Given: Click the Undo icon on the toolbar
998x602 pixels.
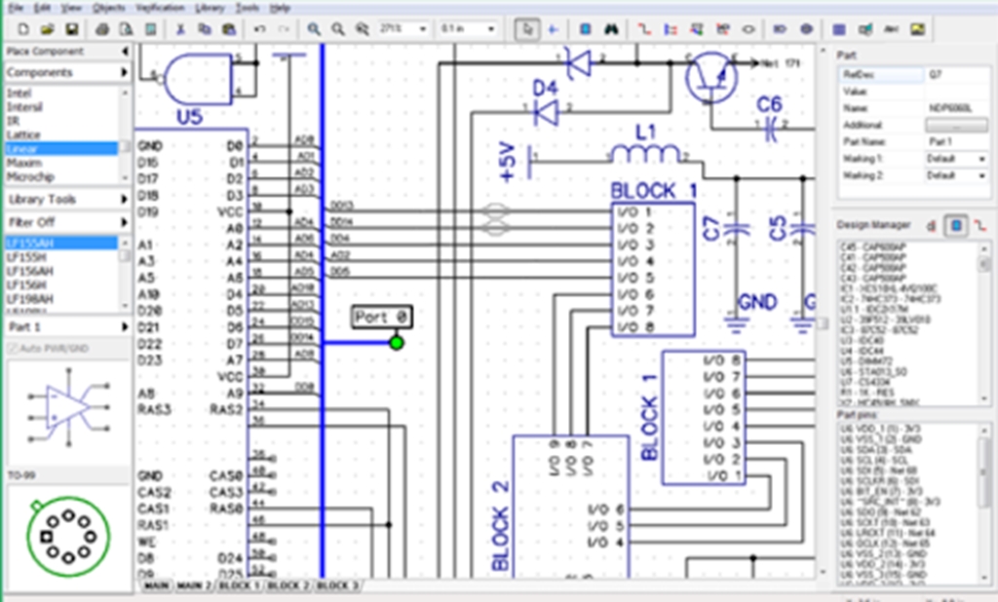Looking at the screenshot, I should pos(259,28).
